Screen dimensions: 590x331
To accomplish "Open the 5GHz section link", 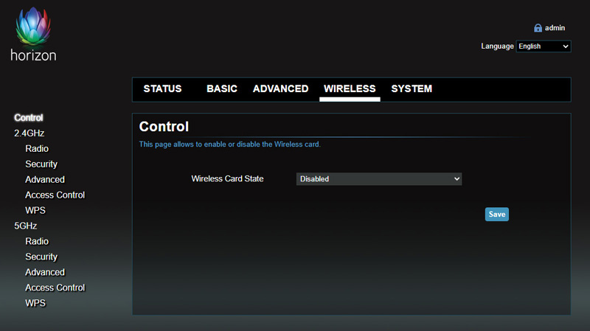I will pyautogui.click(x=25, y=226).
